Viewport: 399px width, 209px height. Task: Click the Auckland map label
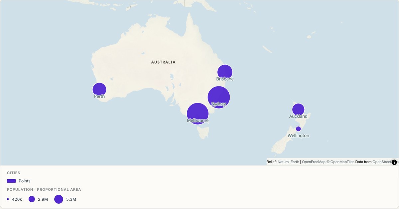pyautogui.click(x=298, y=116)
